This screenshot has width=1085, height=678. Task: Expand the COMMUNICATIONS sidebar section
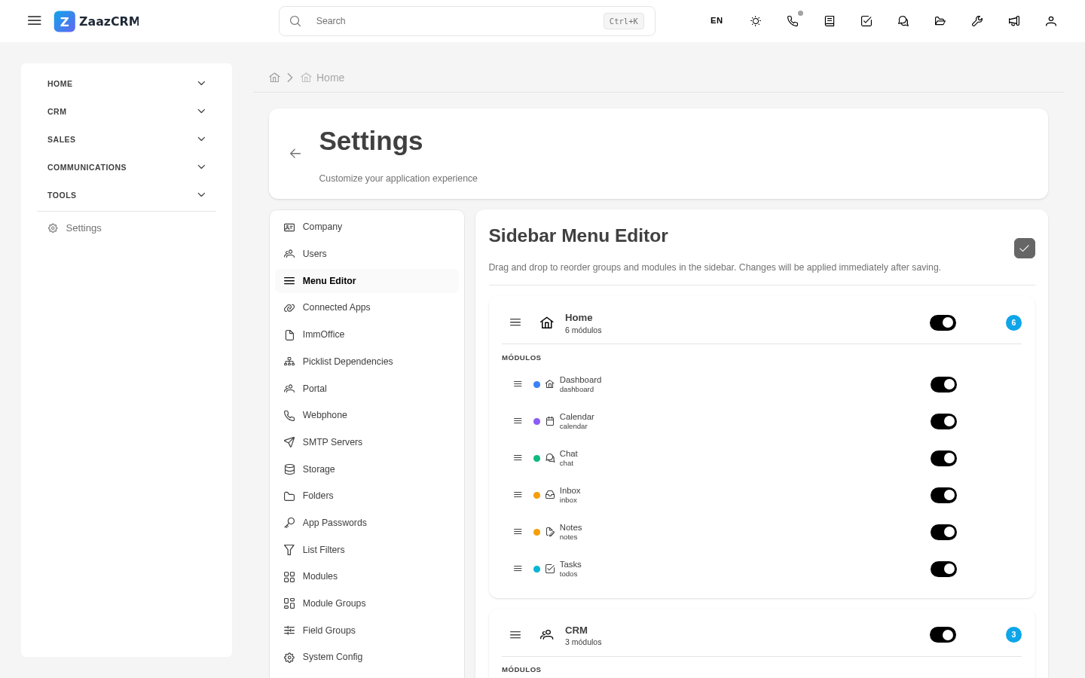[127, 167]
